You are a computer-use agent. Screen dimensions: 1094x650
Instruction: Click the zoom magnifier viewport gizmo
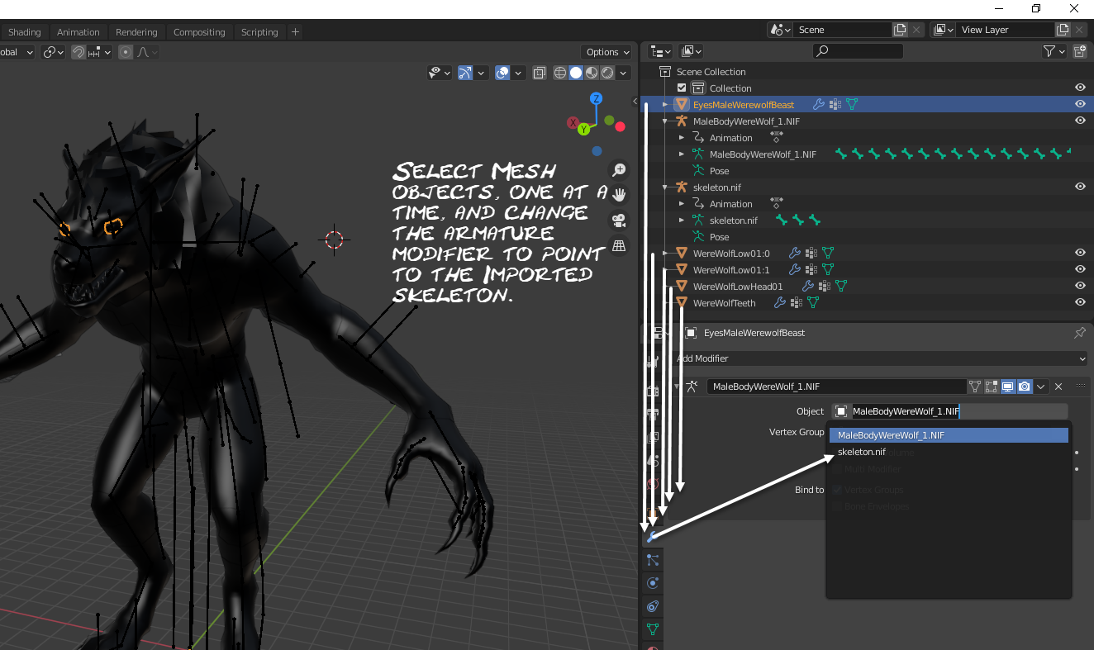point(618,170)
